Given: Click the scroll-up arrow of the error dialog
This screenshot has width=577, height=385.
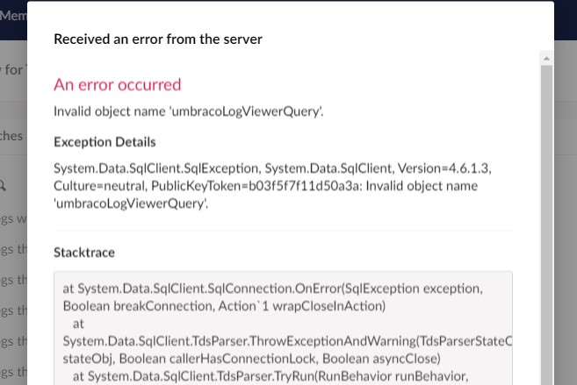Looking at the screenshot, I should pos(546,59).
